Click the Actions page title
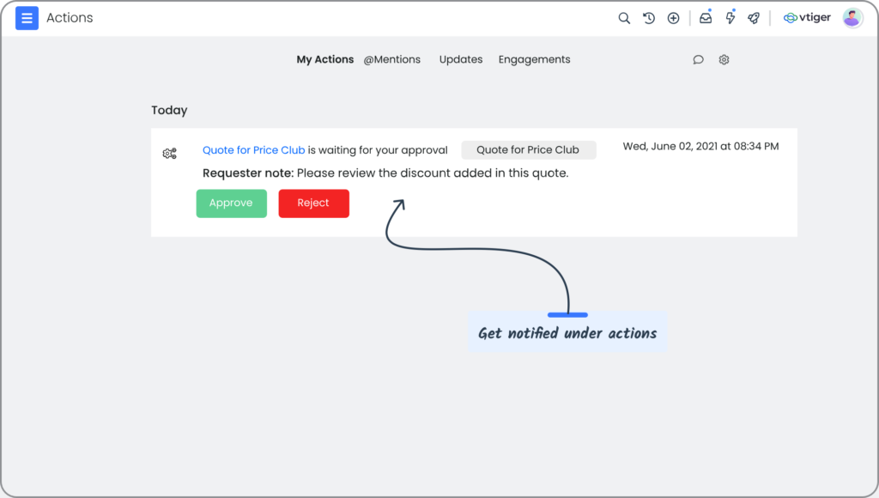The width and height of the screenshot is (879, 498). (70, 18)
